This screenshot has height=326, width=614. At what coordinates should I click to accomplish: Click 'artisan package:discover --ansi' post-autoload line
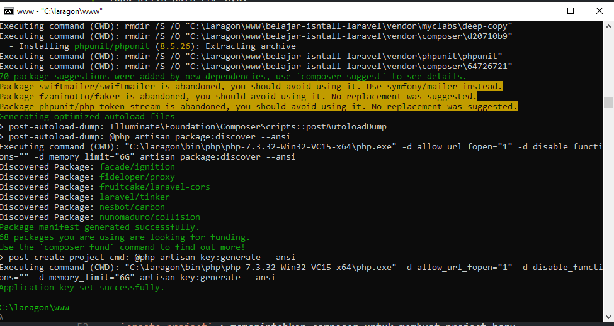[145, 137]
